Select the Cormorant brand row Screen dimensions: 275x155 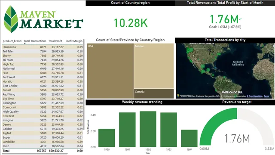(43, 107)
